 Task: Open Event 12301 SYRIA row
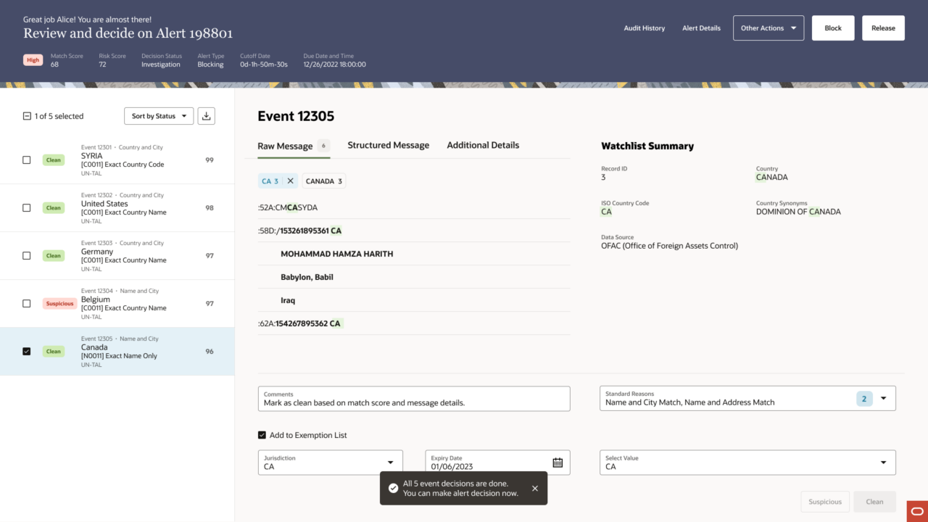pos(117,160)
